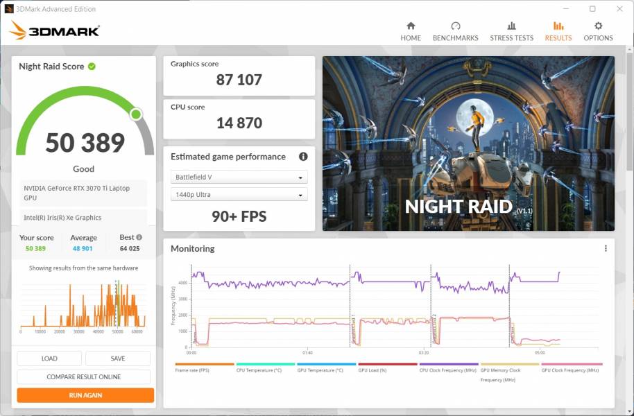Screen dimensions: 634x416
Task: Click the Good rating label
Action: coord(83,169)
